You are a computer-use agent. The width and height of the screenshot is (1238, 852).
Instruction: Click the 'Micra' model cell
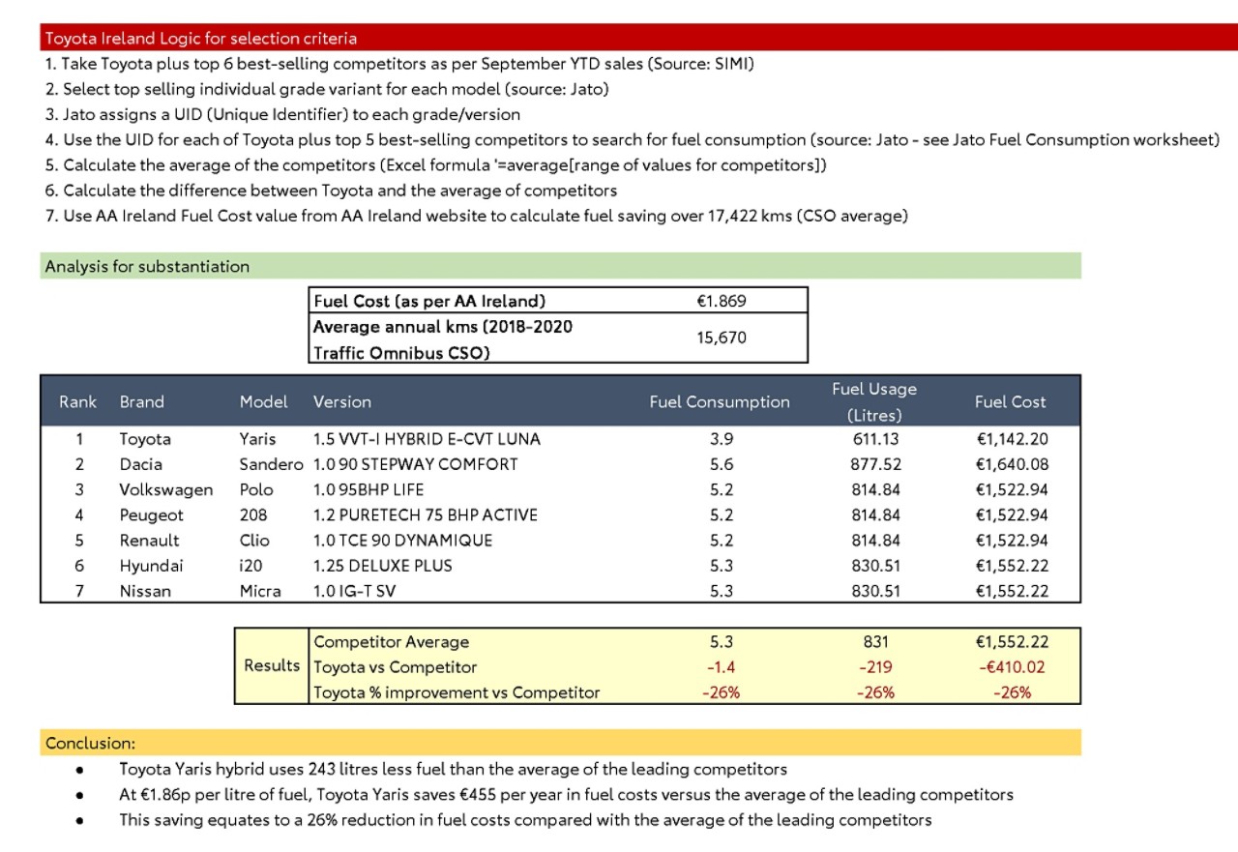point(260,591)
